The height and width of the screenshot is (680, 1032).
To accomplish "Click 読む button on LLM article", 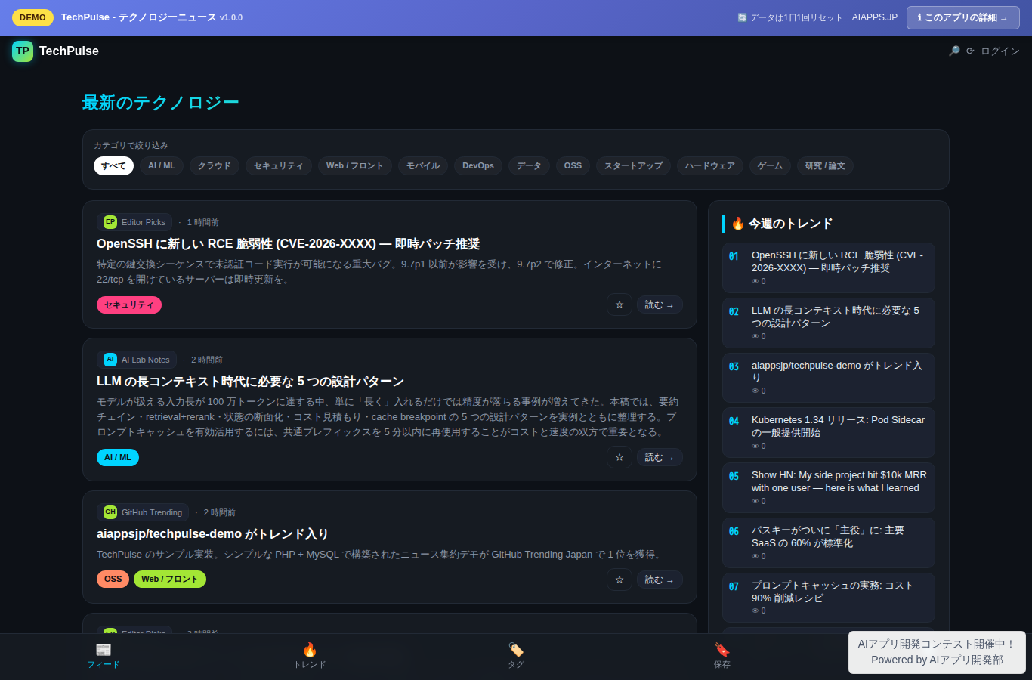I will click(x=660, y=457).
